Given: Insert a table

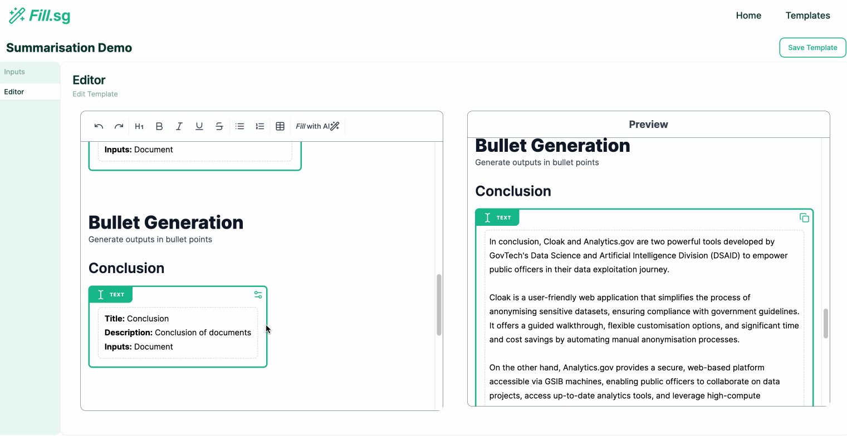Looking at the screenshot, I should point(280,126).
